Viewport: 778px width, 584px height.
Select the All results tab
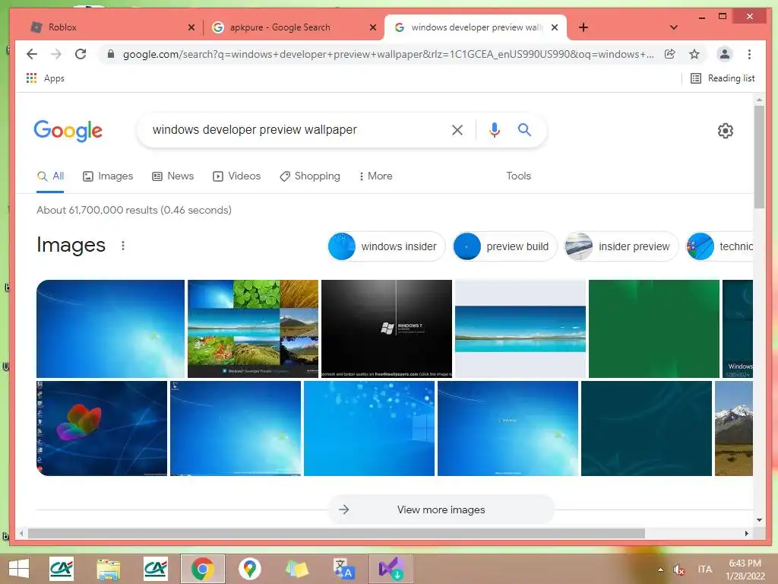[51, 176]
